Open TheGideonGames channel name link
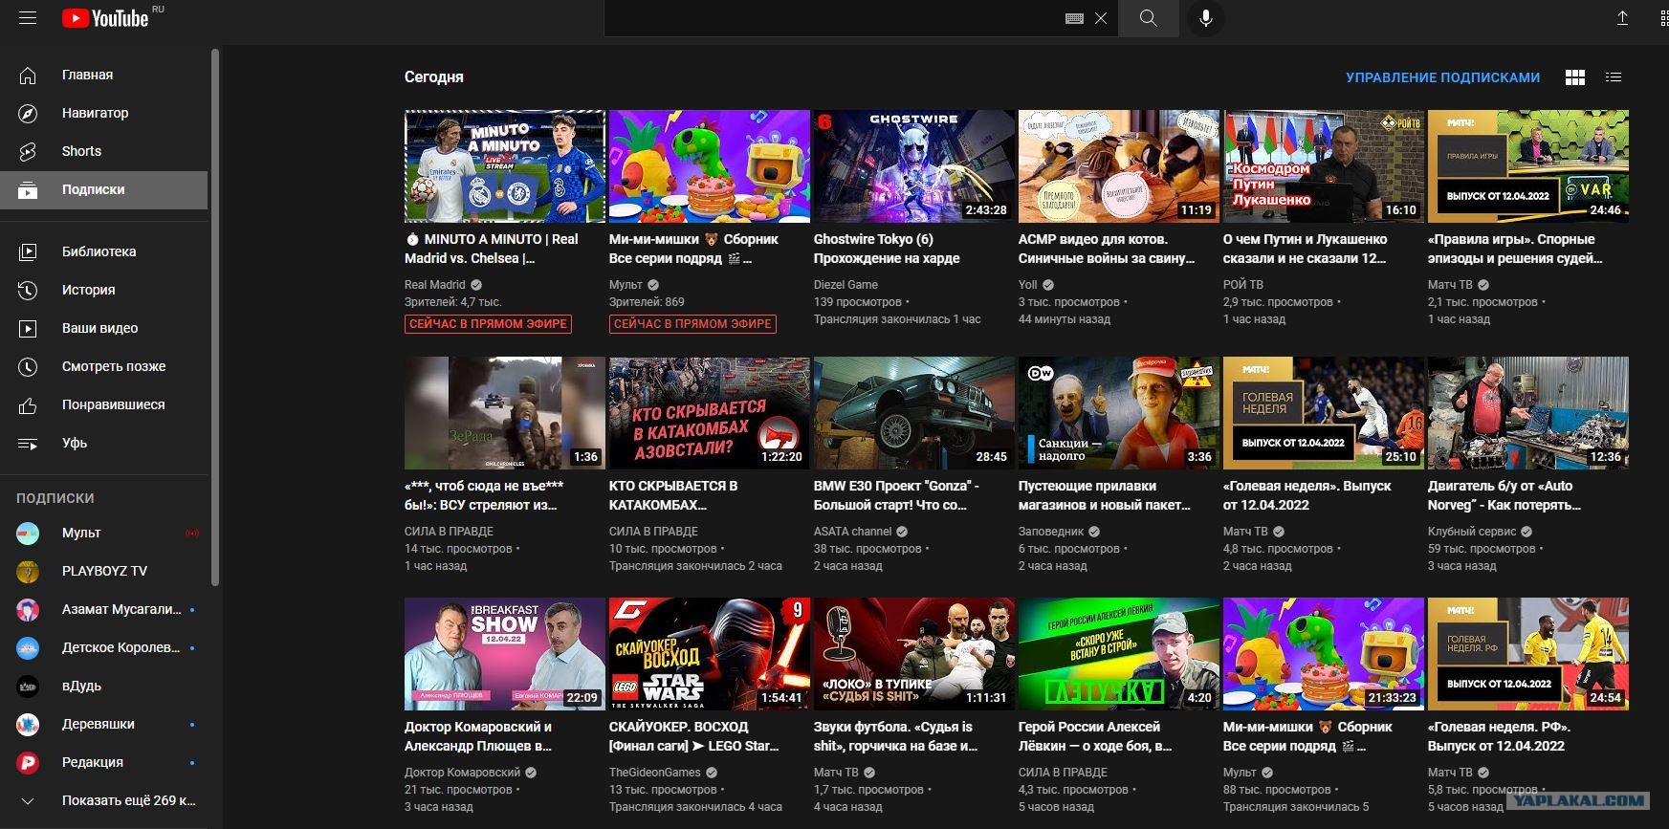This screenshot has width=1669, height=829. pyautogui.click(x=655, y=773)
